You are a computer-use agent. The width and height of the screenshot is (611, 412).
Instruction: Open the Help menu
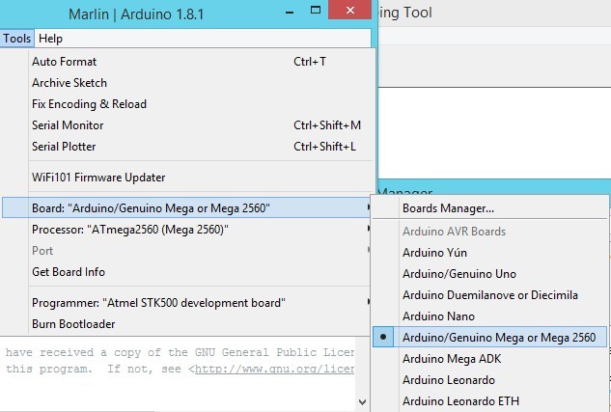(50, 39)
